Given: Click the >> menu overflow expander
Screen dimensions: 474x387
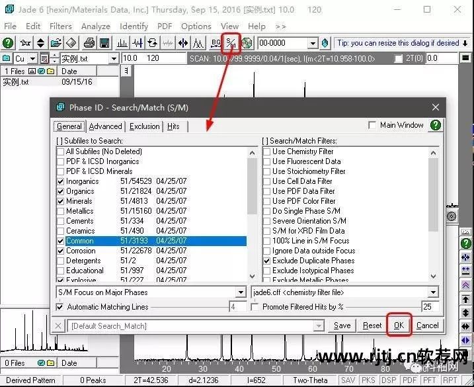Looking at the screenshot, I should pos(281,26).
